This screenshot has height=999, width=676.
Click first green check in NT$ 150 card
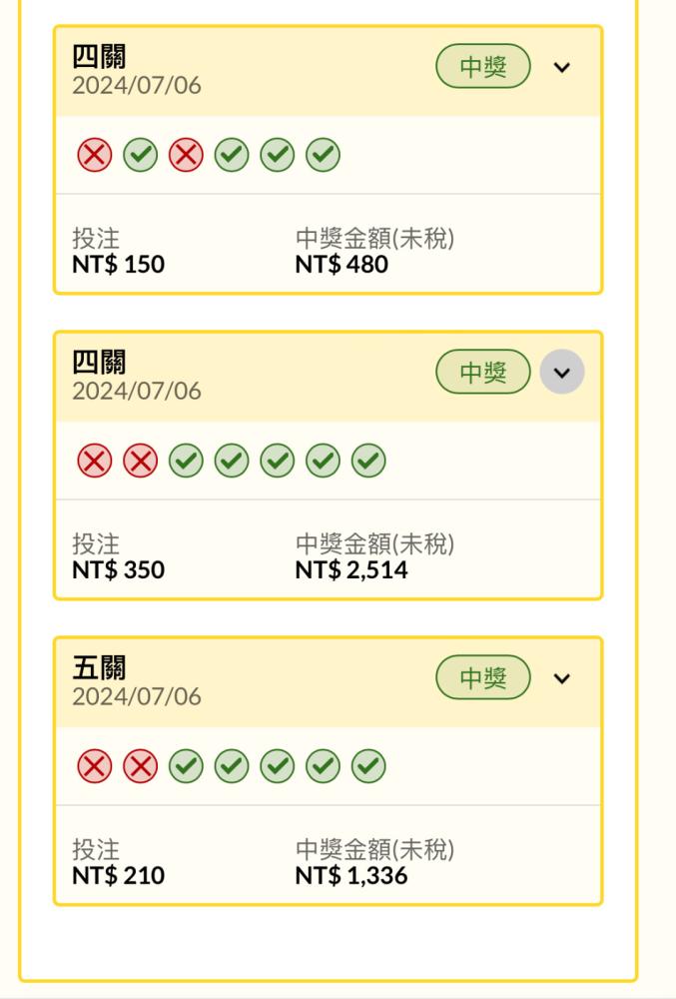click(x=140, y=155)
